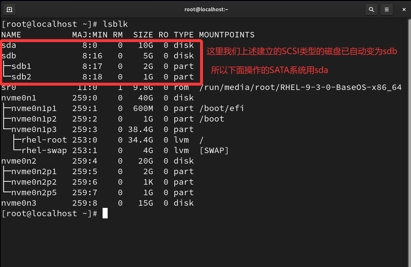Image resolution: width=411 pixels, height=267 pixels.
Task: Click the 600M size value
Action: (x=143, y=108)
